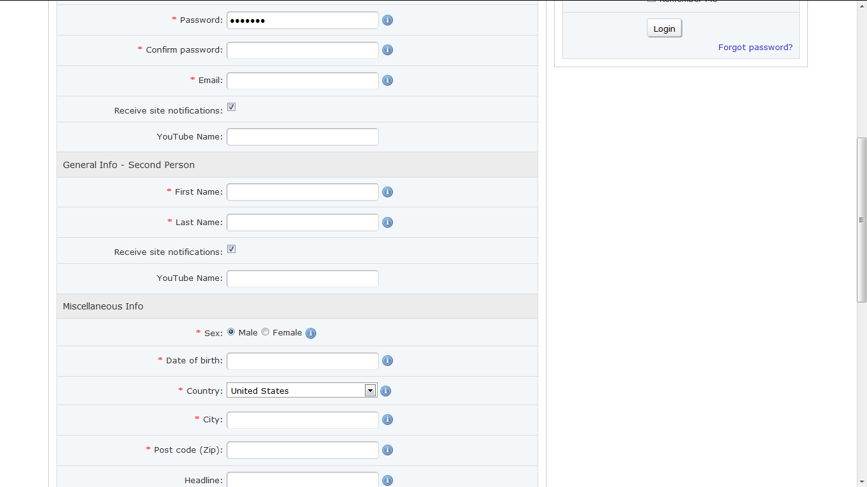Select the Male radio button

[231, 332]
